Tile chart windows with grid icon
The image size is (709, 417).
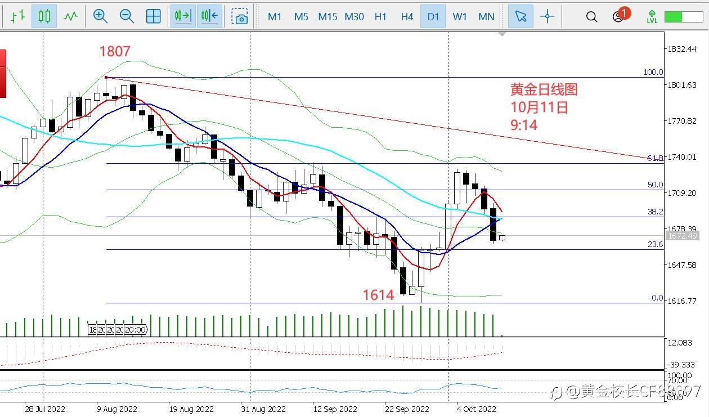pos(153,16)
